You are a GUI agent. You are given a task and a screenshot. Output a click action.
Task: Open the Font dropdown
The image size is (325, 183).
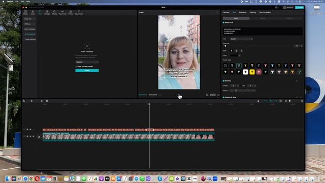242,39
